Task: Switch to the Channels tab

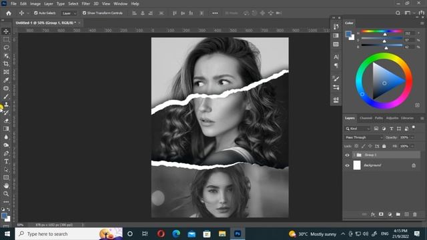Action: tap(366, 118)
